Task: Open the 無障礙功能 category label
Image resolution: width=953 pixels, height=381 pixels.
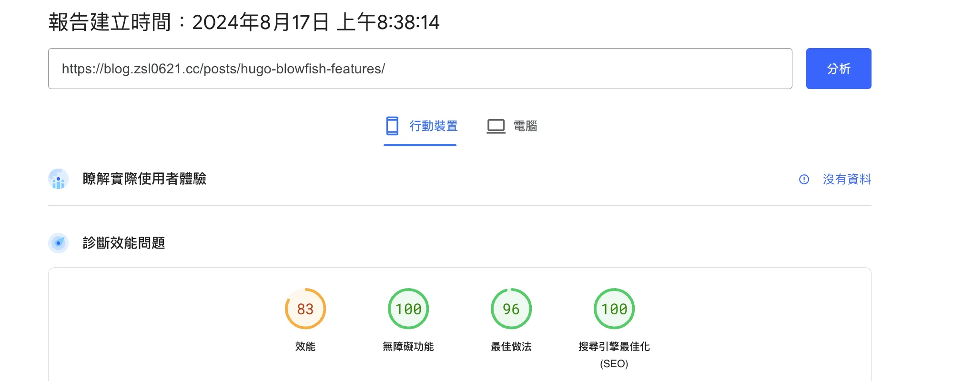Action: pos(408,346)
